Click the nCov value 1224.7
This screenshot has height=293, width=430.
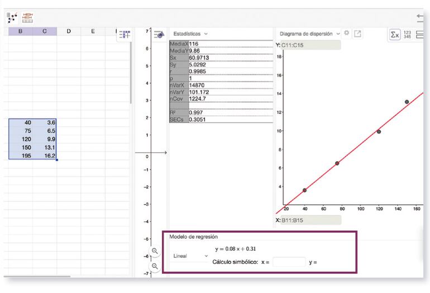pos(198,98)
